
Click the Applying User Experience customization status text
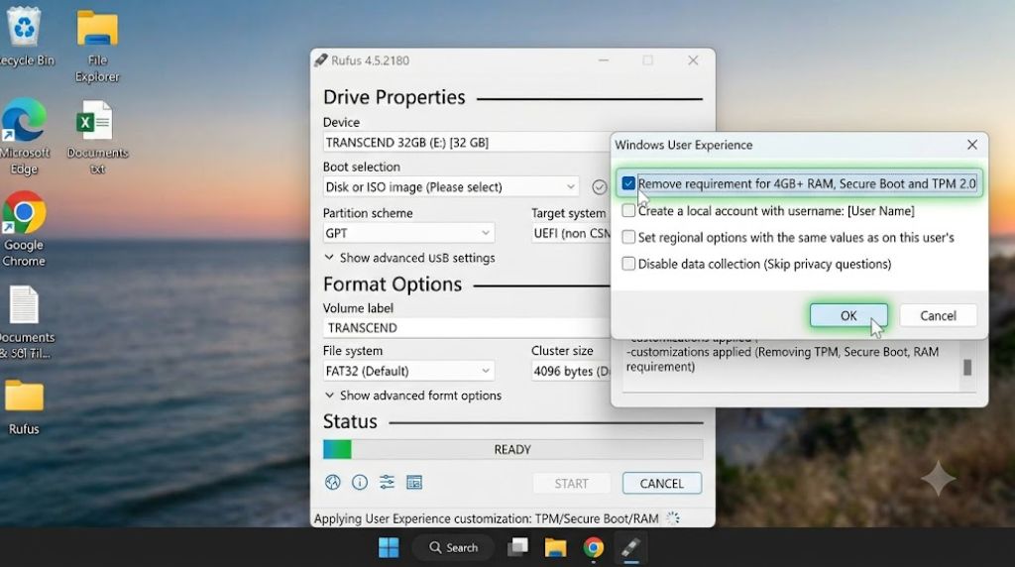click(486, 518)
